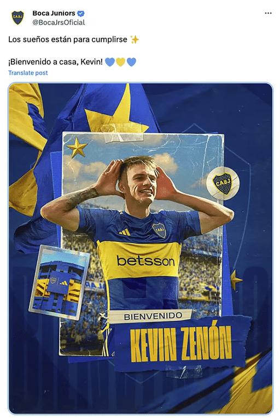Viewport: 280px width, 418px height.
Task: Open the Boca Juniors profile avatar
Action: coord(18,18)
